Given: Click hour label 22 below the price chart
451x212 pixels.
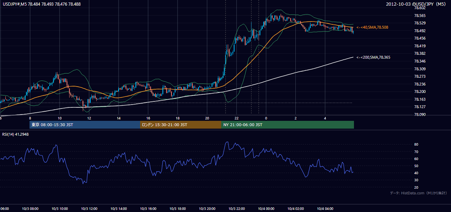Looking at the screenshot, I should (236, 118).
